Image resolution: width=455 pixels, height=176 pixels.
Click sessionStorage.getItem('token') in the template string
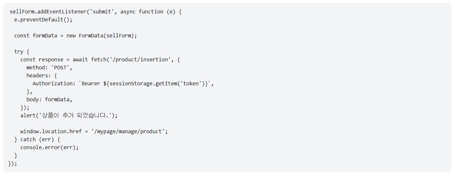(157, 84)
